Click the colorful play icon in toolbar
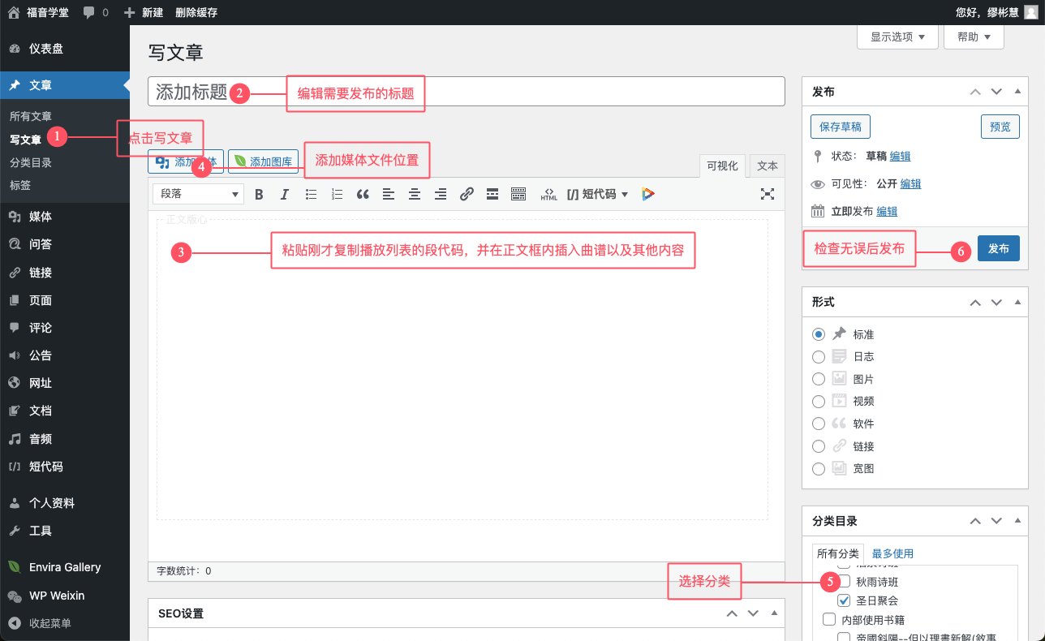The height and width of the screenshot is (641, 1045). click(647, 194)
